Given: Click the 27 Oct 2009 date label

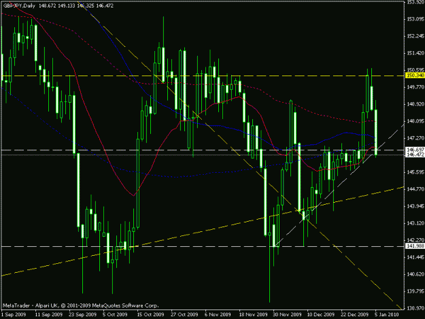Looking at the screenshot, I should point(184,314).
